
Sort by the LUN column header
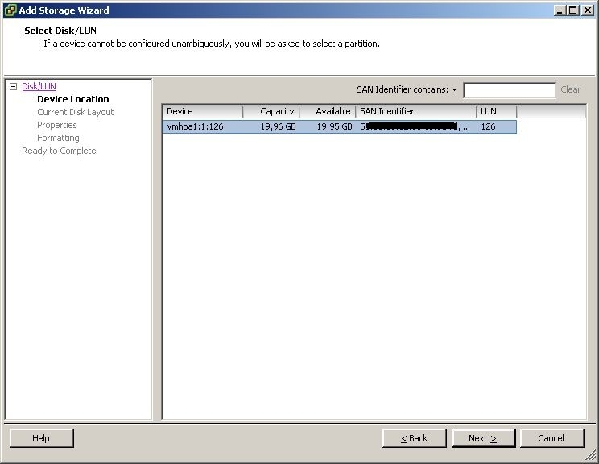(496, 112)
